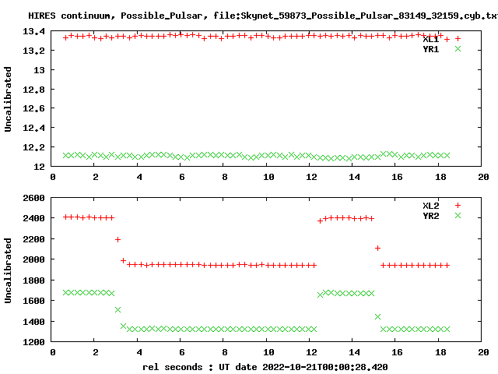The height and width of the screenshot is (374, 498).
Task: Click the 1400 y-axis tick label
Action: pos(33,322)
